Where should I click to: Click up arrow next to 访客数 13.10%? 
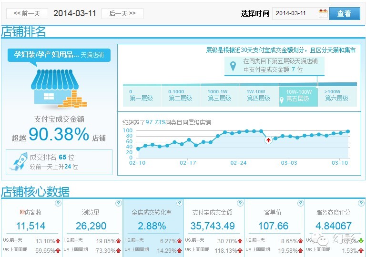[58, 241]
